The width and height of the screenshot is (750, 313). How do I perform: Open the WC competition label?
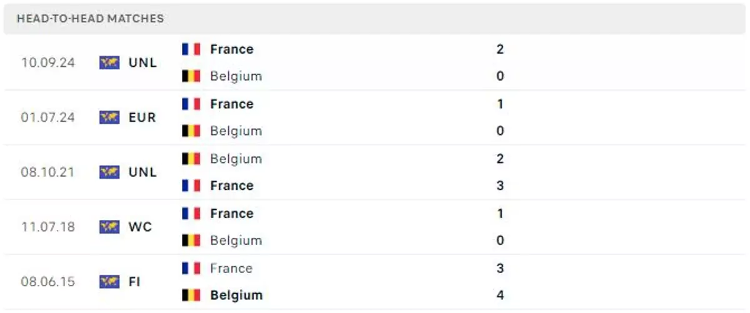tap(140, 227)
